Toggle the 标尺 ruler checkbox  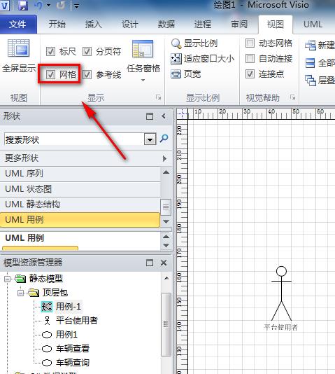(x=50, y=51)
